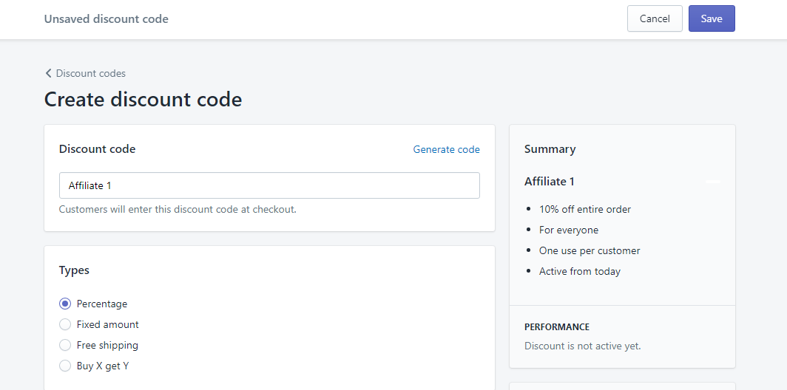
Task: Click the Create discount code heading
Action: pos(143,99)
